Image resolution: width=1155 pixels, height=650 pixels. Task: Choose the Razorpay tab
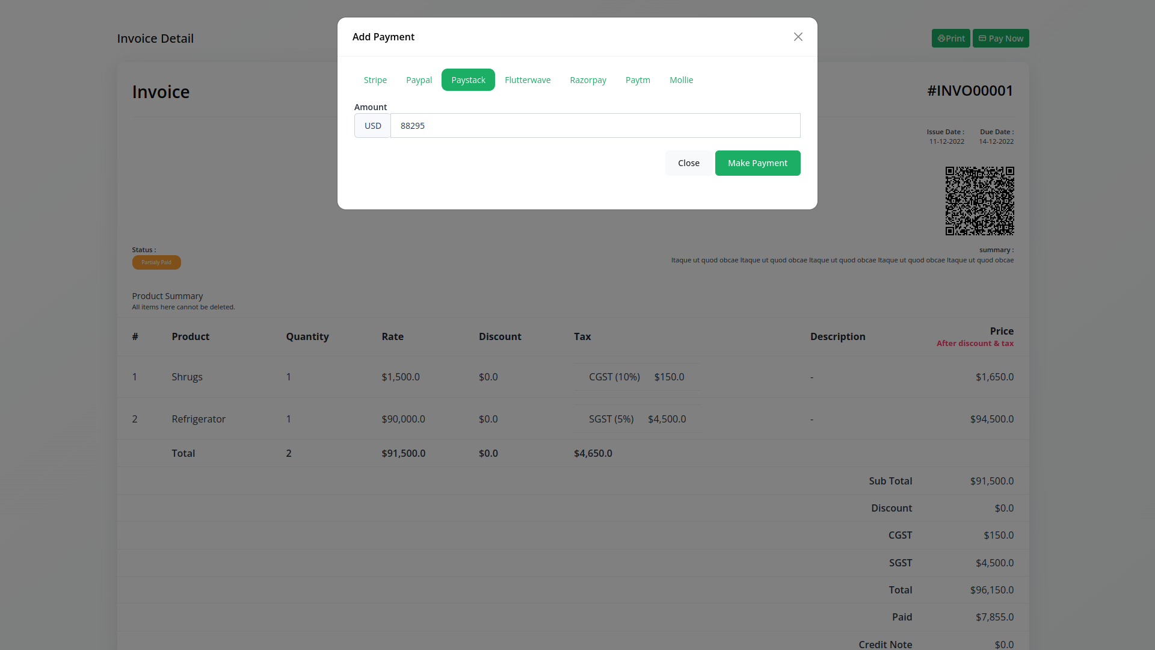(x=588, y=80)
